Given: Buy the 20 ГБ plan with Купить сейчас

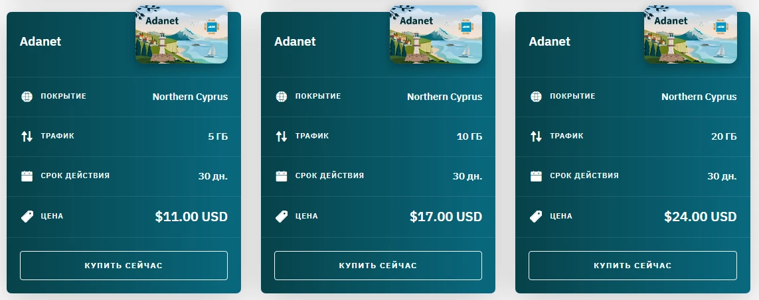Looking at the screenshot, I should pos(633,265).
